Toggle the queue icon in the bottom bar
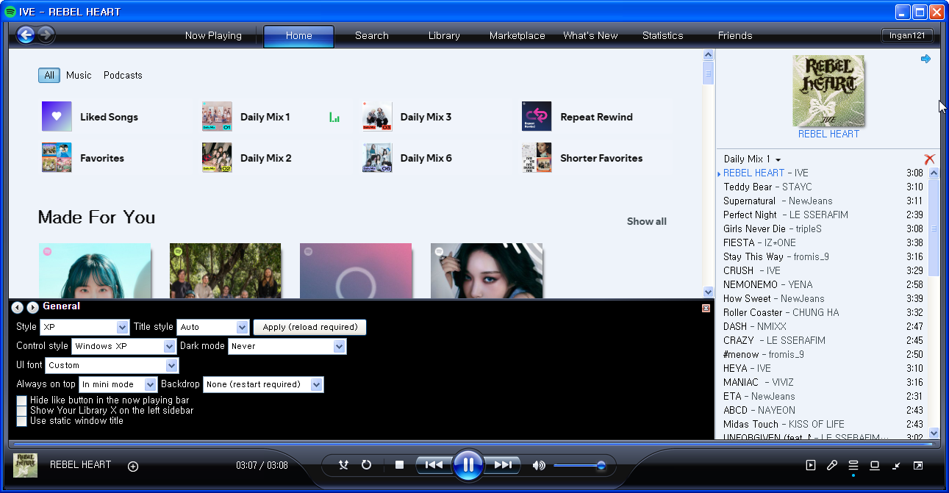 click(853, 465)
